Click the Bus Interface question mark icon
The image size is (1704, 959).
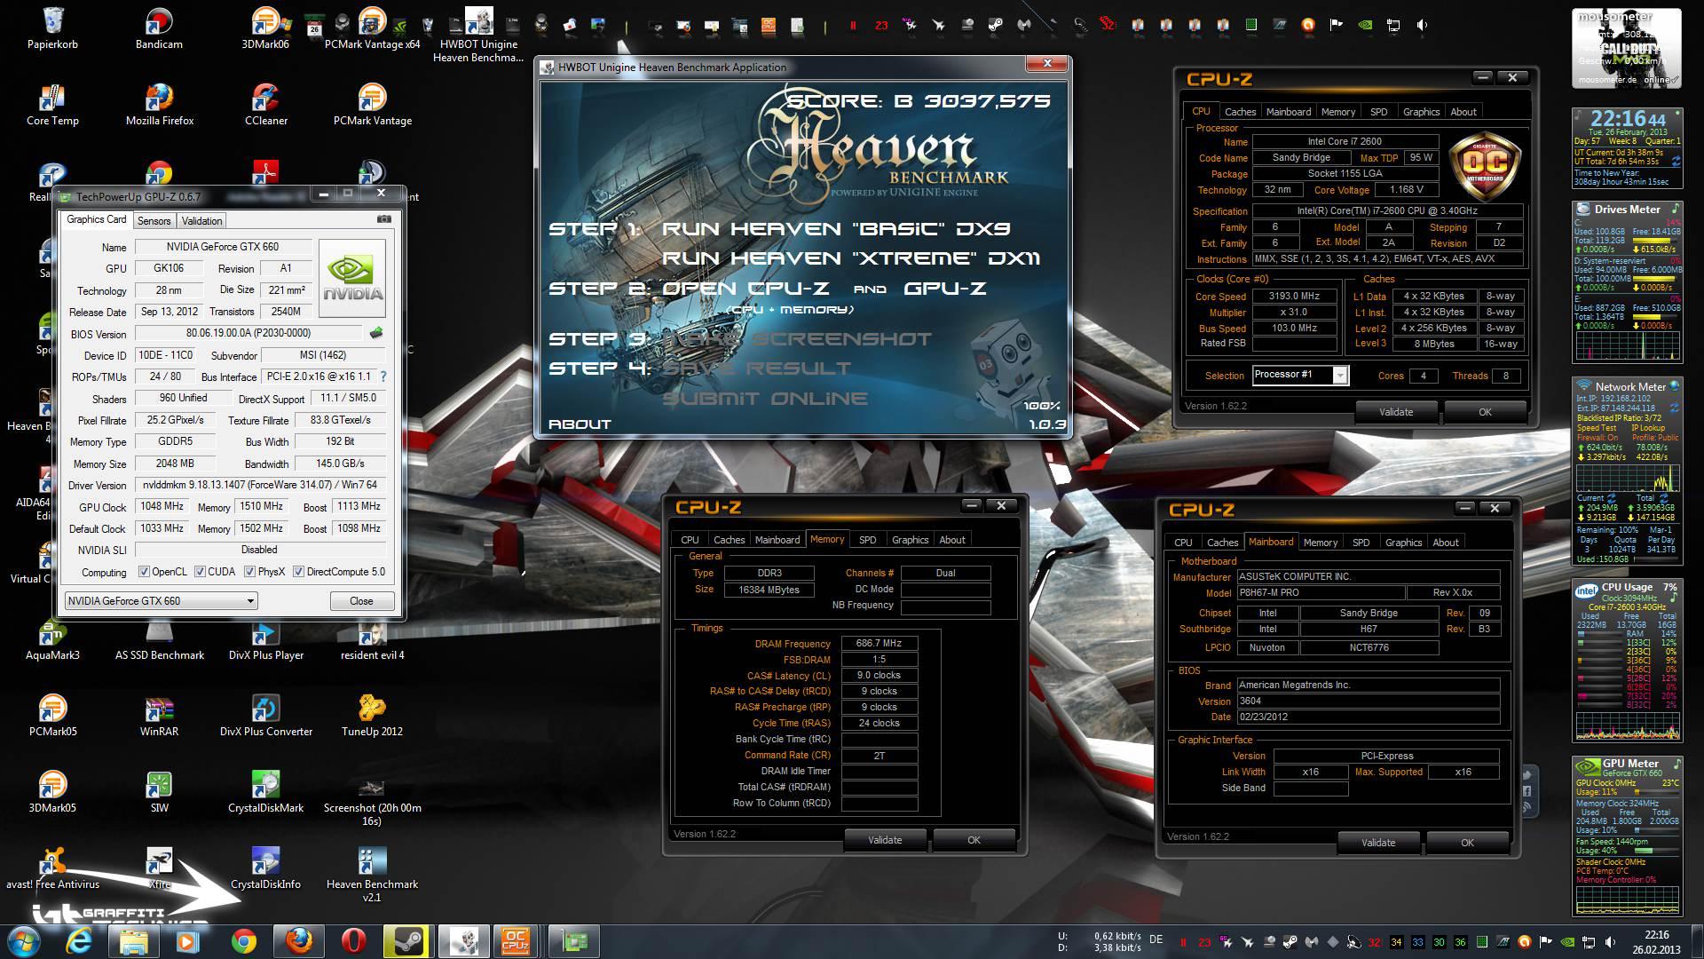click(x=383, y=376)
